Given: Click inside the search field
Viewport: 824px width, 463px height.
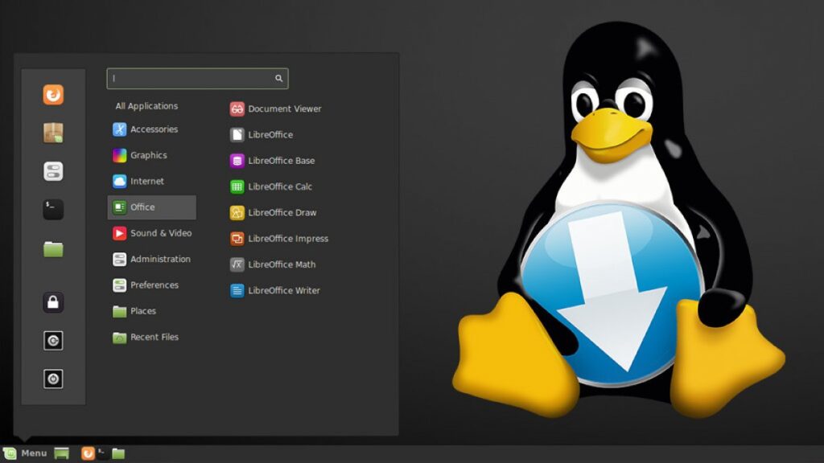Looking at the screenshot, I should click(x=193, y=77).
